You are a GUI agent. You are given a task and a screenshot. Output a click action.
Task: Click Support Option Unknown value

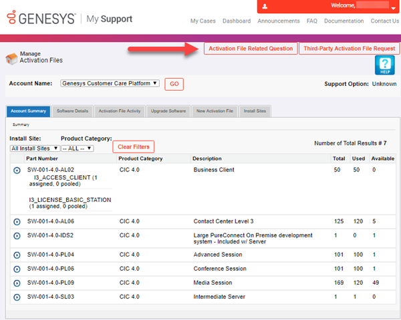click(x=384, y=84)
